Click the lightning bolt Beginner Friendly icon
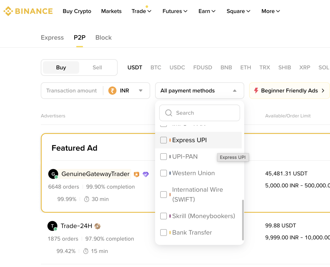 click(x=256, y=90)
